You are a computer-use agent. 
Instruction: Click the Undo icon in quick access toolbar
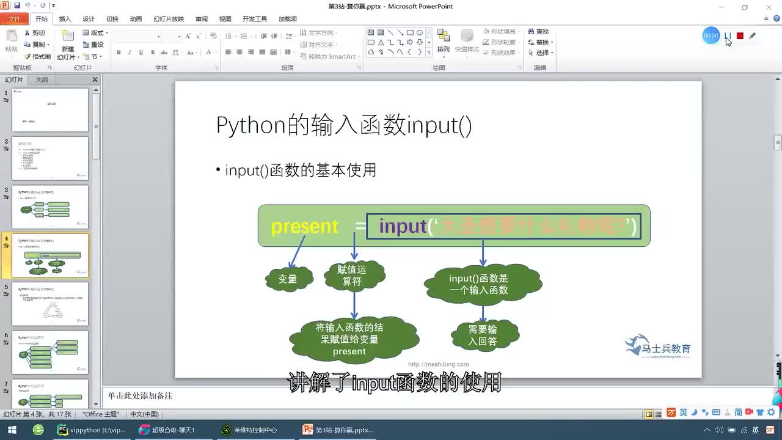tap(28, 6)
